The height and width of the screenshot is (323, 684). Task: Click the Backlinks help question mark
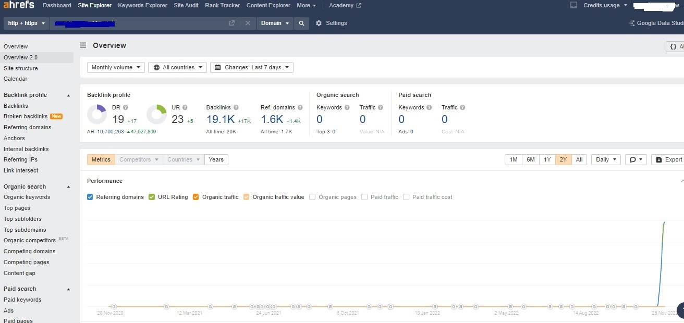pos(236,107)
